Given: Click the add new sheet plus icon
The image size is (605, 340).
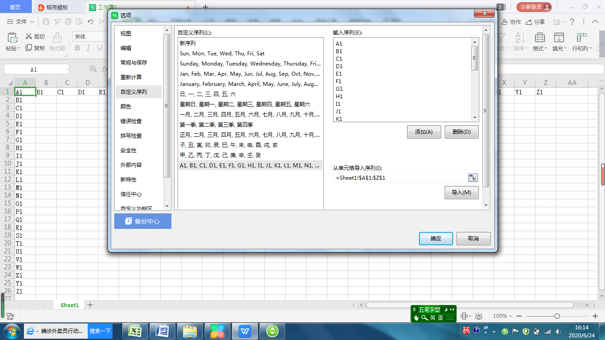Looking at the screenshot, I should (90, 305).
